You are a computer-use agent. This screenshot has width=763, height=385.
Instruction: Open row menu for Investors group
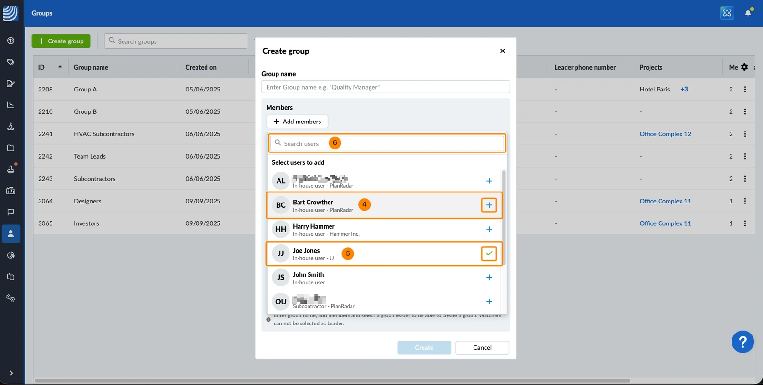click(745, 223)
